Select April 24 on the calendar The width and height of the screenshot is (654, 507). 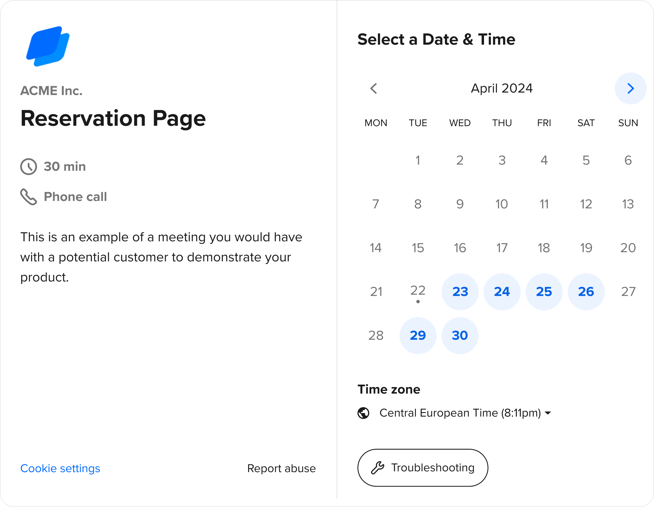coord(502,292)
